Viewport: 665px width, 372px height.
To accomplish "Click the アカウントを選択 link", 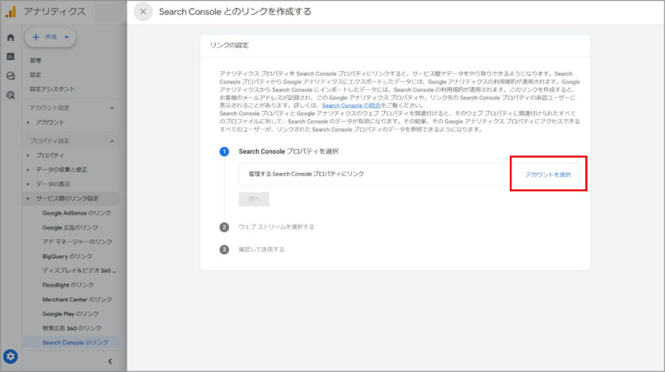I will pyautogui.click(x=548, y=174).
